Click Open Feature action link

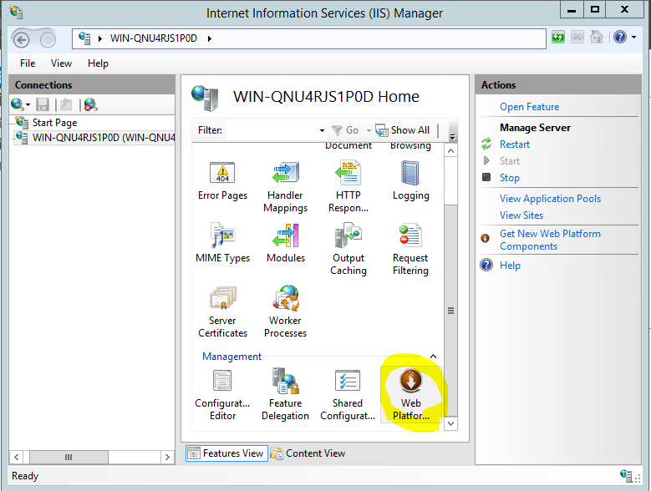[529, 107]
